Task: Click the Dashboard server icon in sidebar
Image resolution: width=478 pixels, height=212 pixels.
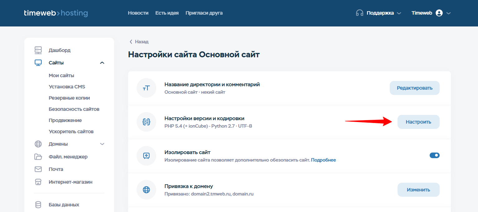Action: pos(38,50)
